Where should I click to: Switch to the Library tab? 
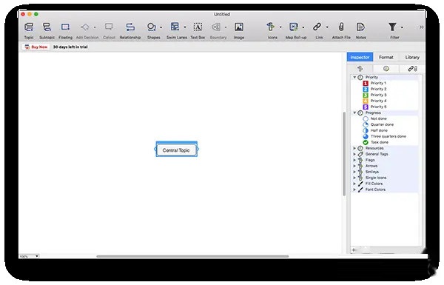412,57
